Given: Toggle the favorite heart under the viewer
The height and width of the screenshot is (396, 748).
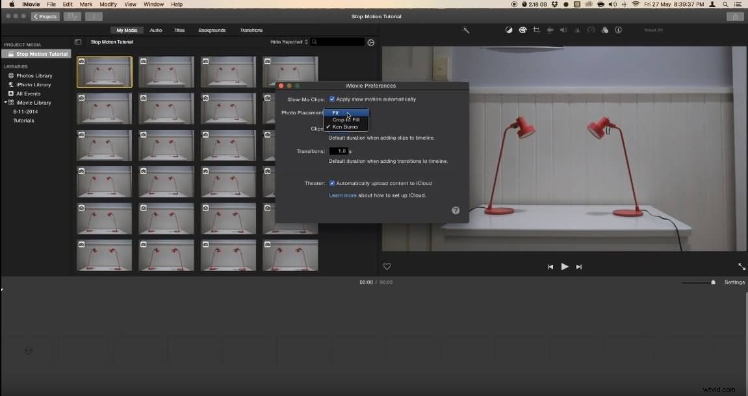Looking at the screenshot, I should pos(387,266).
